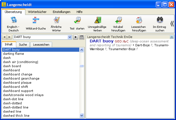Select 'dash' entry
Image resolution: width=176 pixels, height=120 pixels.
coord(41,58)
